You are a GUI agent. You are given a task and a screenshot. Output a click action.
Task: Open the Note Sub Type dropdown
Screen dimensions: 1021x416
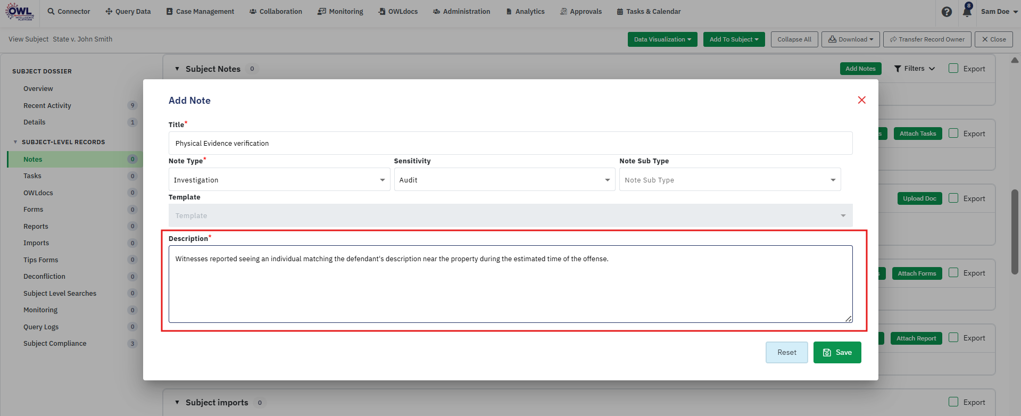pos(730,180)
